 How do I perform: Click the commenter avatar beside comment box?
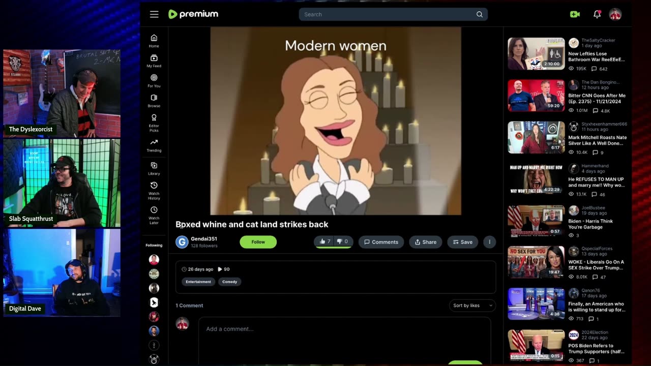182,324
